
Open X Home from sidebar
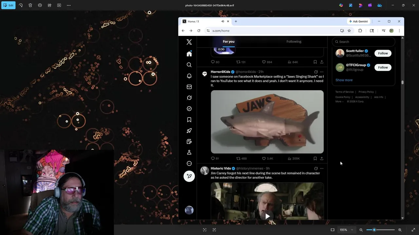point(189,54)
